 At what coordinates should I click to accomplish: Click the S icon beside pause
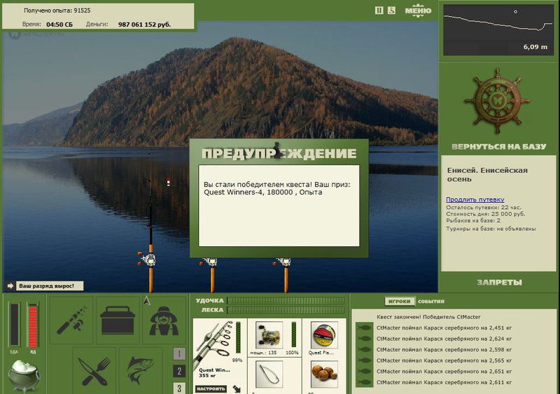(x=391, y=10)
